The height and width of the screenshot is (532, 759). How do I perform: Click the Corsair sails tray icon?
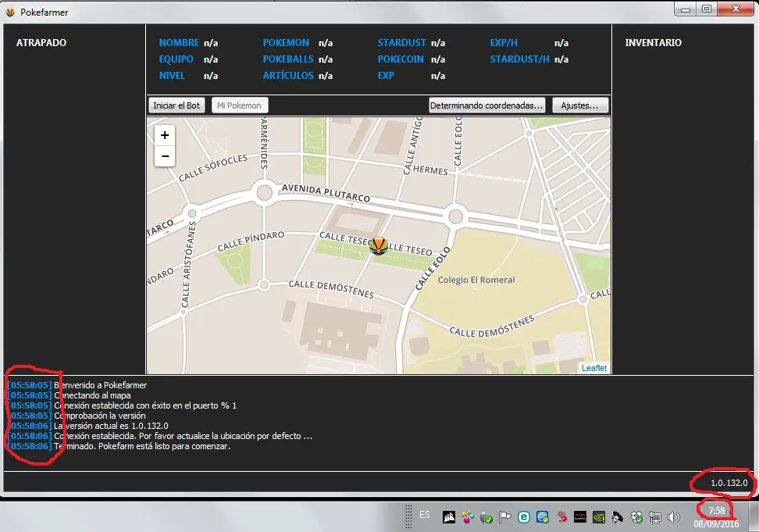coord(449,517)
